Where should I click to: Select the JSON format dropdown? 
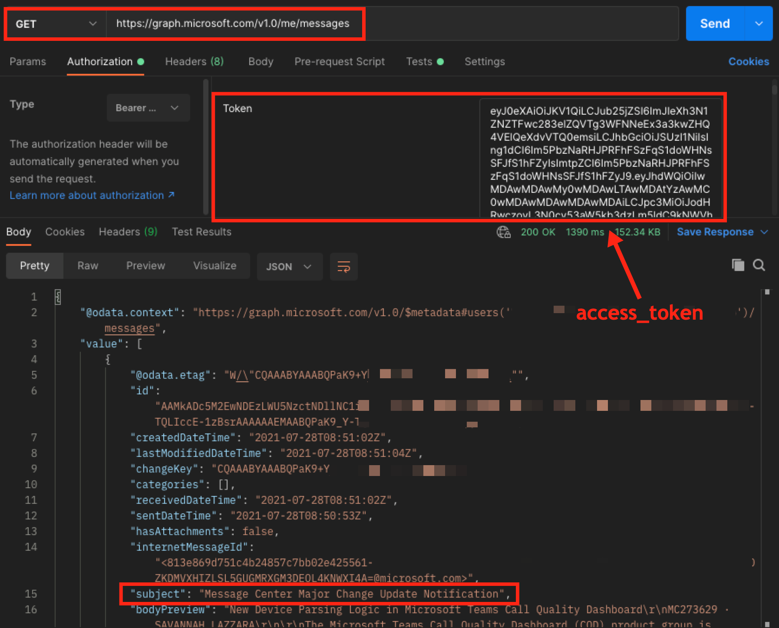click(x=289, y=266)
